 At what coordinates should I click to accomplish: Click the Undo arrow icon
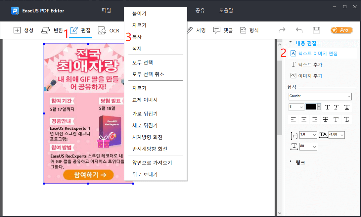click(299, 30)
